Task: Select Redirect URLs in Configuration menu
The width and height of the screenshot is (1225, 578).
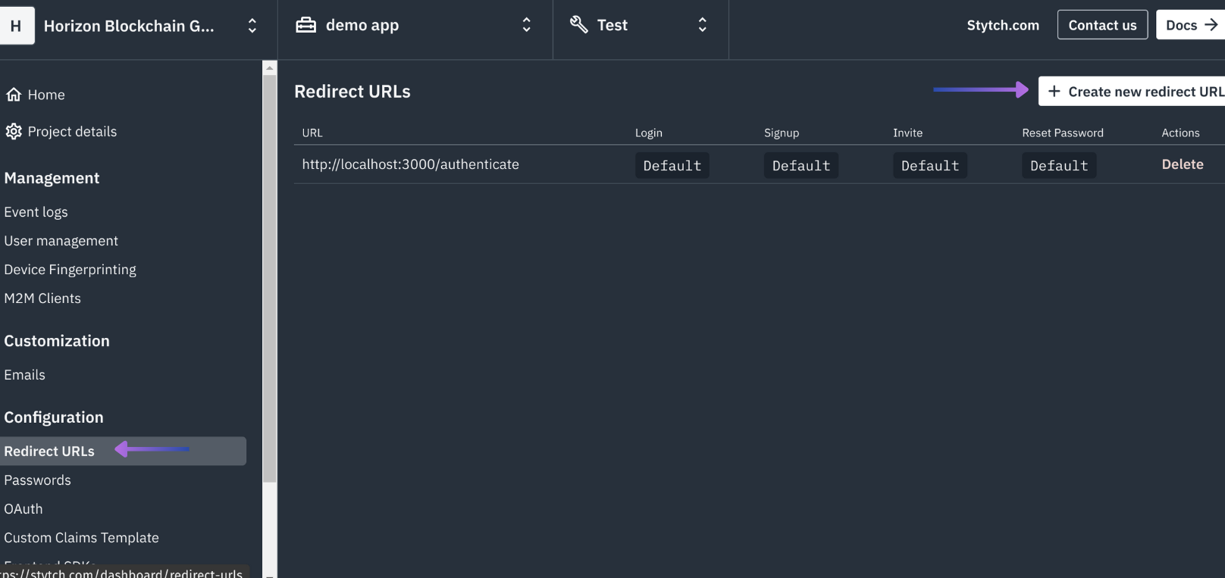Action: 49,451
